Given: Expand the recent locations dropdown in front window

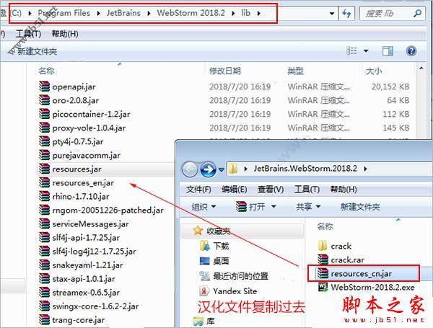Looking at the screenshot, I should [222, 169].
